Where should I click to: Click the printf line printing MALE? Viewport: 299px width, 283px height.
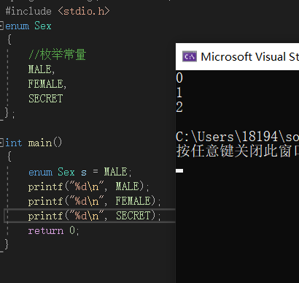[88, 186]
